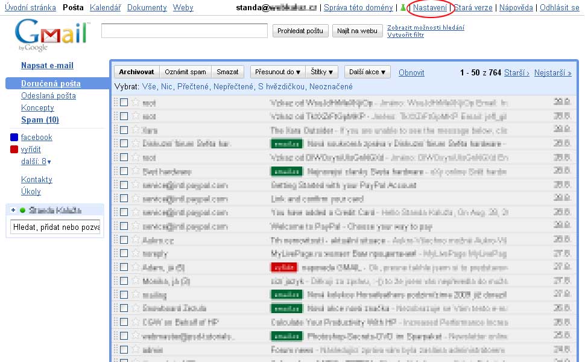Sign out with "Odhlásit se"
This screenshot has width=585, height=362.
559,7
